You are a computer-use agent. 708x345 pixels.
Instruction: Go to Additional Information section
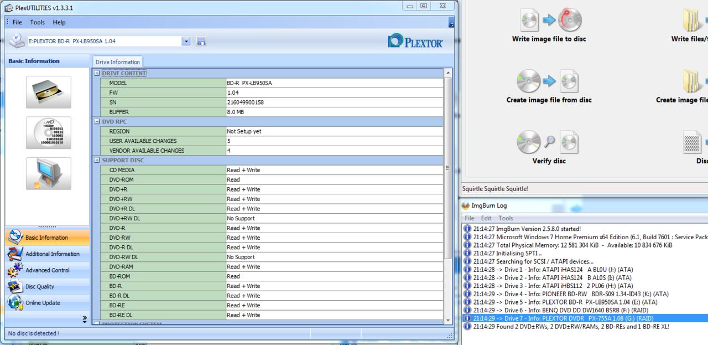tap(52, 254)
